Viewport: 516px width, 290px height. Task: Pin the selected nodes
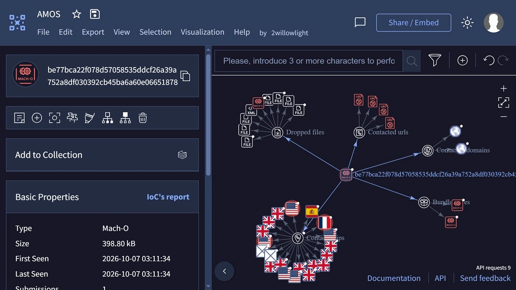(x=72, y=118)
